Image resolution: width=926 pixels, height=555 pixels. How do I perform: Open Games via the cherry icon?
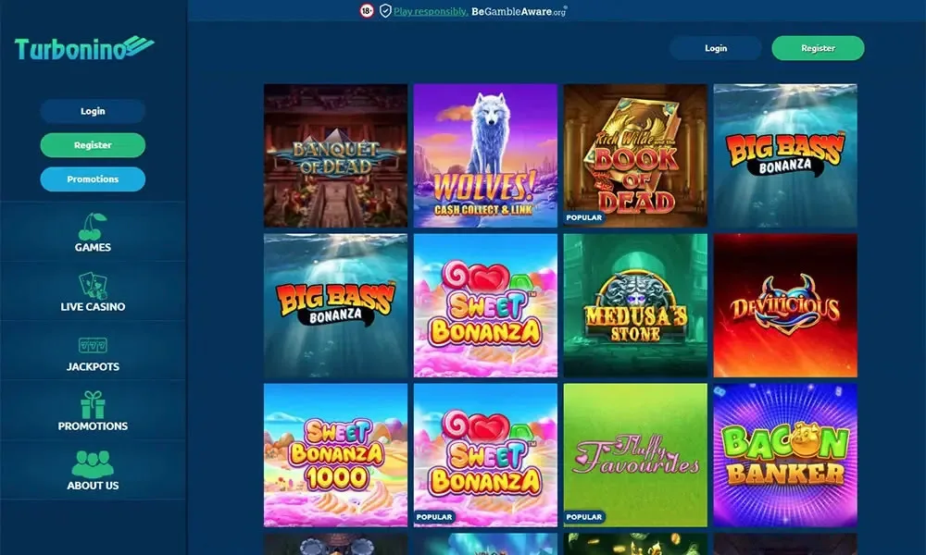93,227
